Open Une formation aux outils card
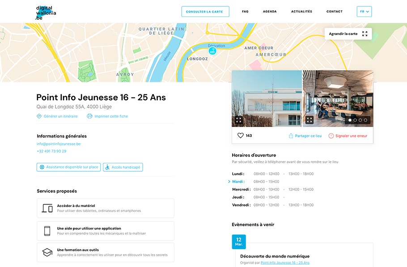 pos(106,253)
